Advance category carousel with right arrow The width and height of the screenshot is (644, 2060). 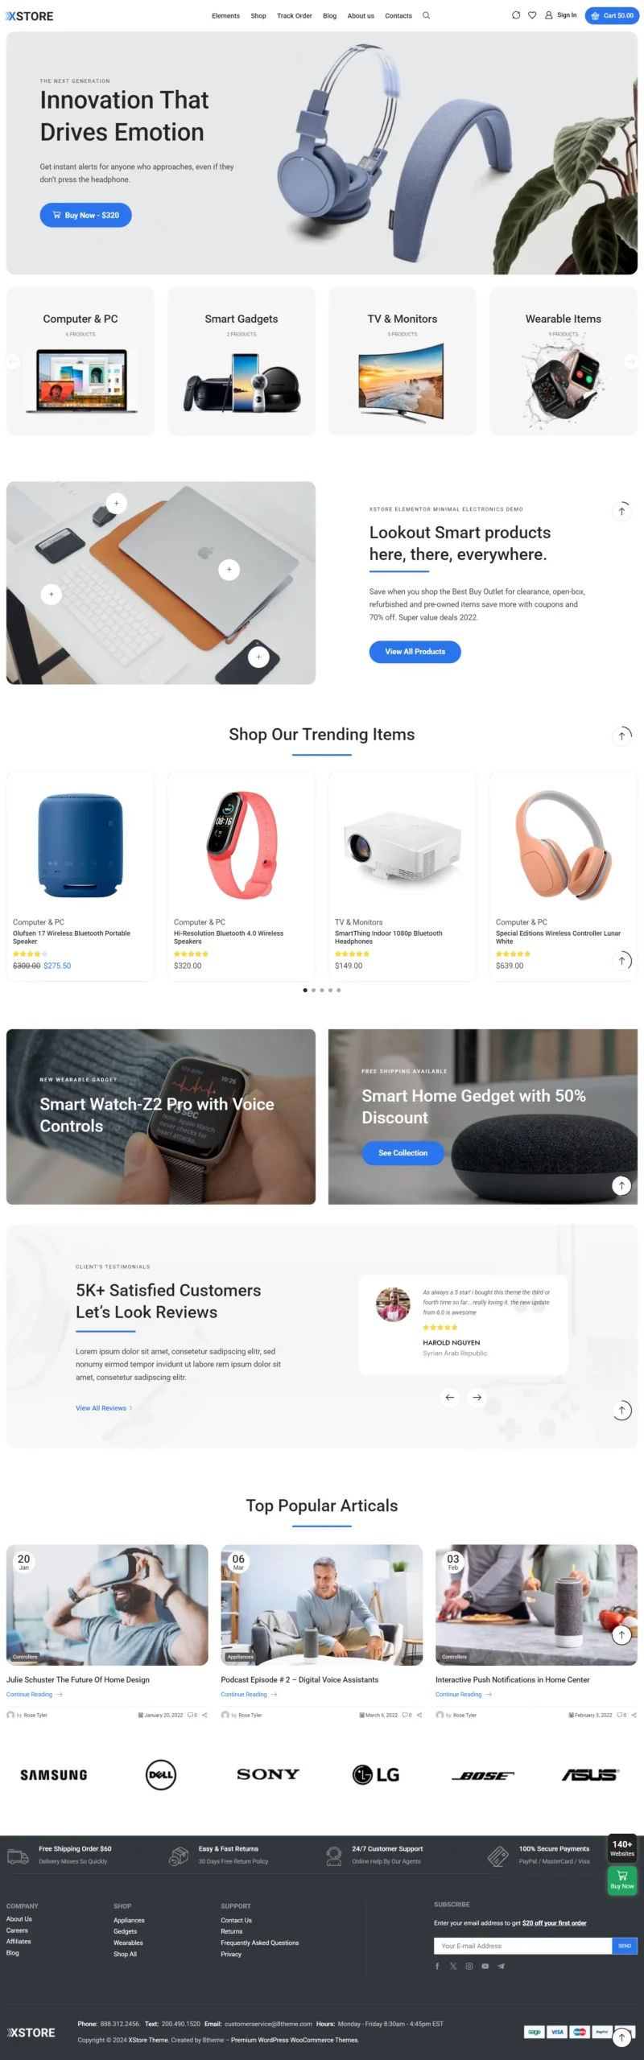(631, 361)
